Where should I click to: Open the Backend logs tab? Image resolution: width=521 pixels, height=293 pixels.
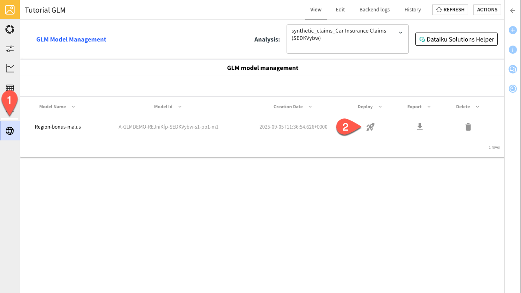pyautogui.click(x=374, y=10)
